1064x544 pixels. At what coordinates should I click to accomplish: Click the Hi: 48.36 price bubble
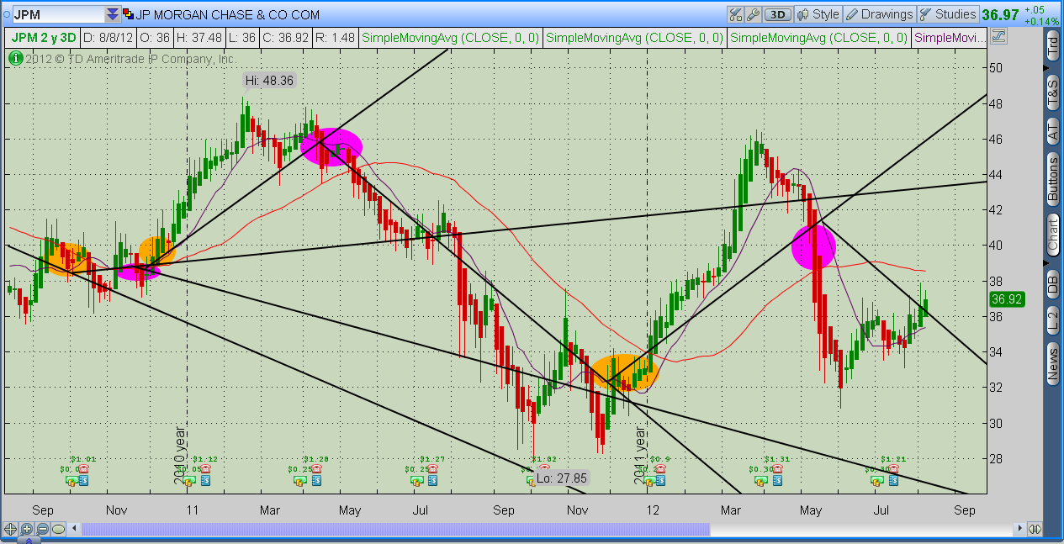(x=270, y=81)
